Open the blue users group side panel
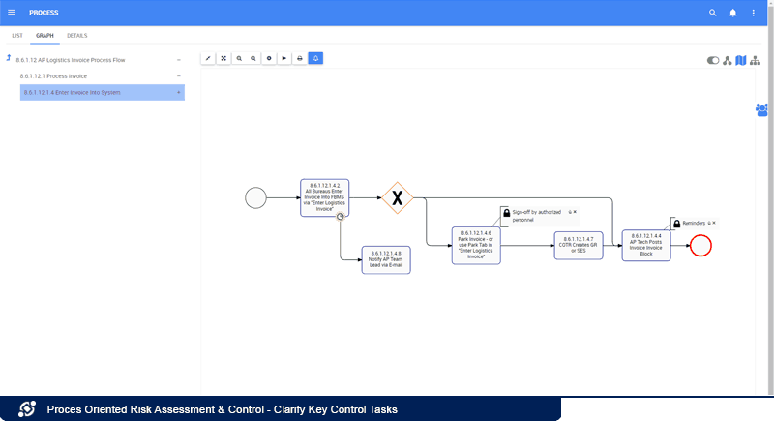The height and width of the screenshot is (421, 774). [762, 109]
